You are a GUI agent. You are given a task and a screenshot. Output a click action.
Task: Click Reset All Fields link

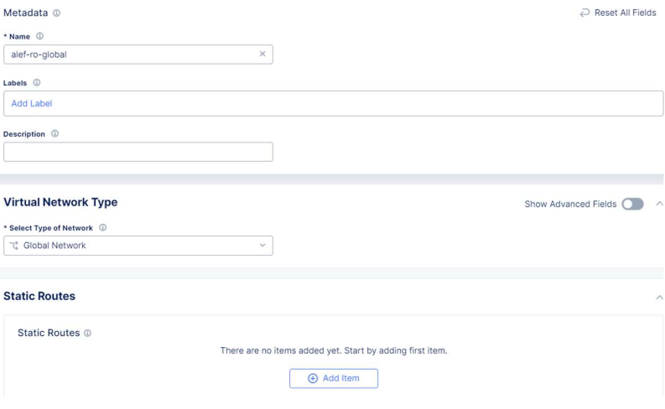(625, 13)
